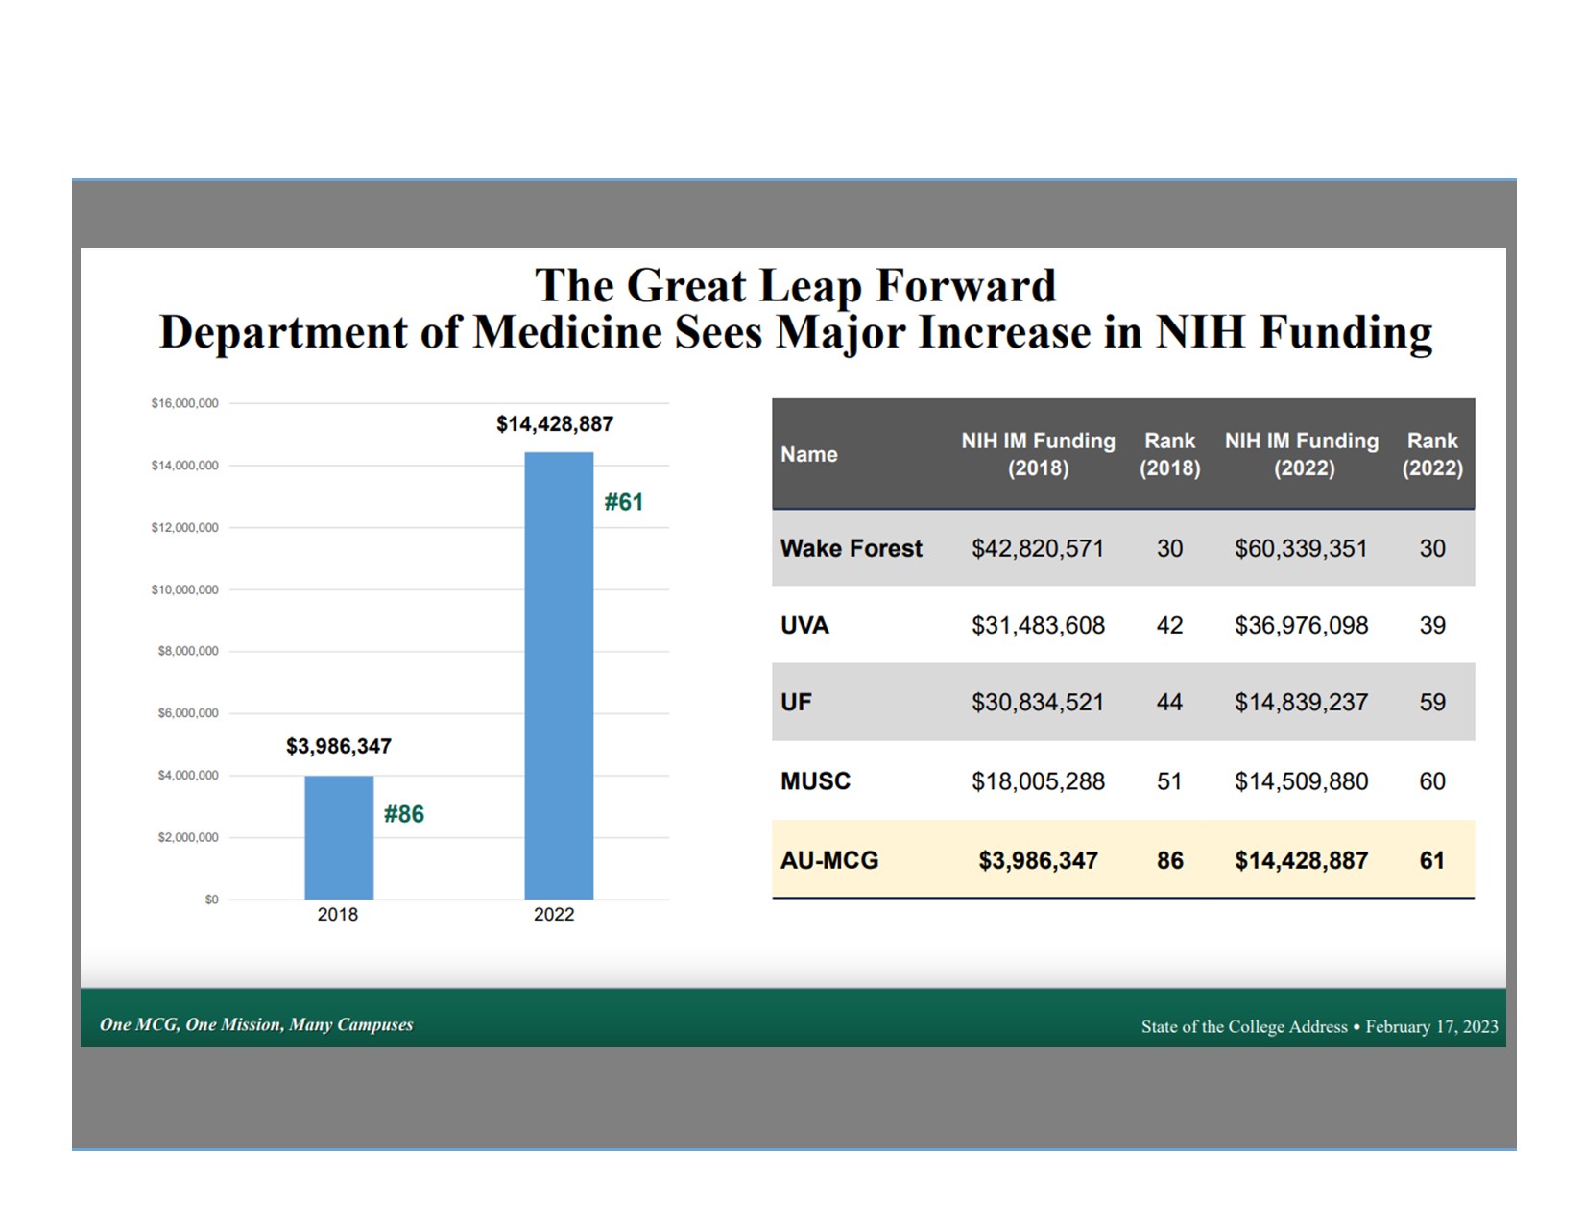The width and height of the screenshot is (1584, 1224).
Task: Click UF 2018 rank 44
Action: click(1169, 702)
